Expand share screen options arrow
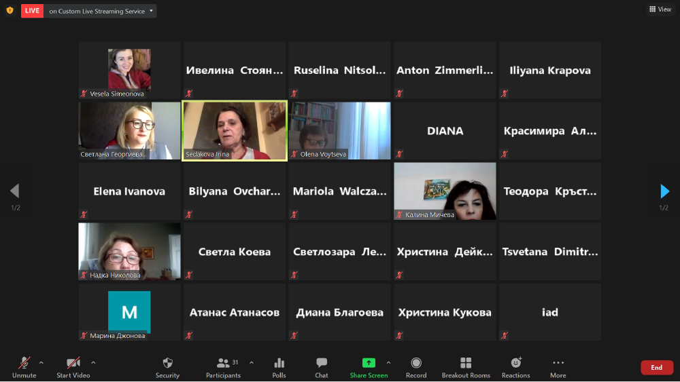 point(388,362)
